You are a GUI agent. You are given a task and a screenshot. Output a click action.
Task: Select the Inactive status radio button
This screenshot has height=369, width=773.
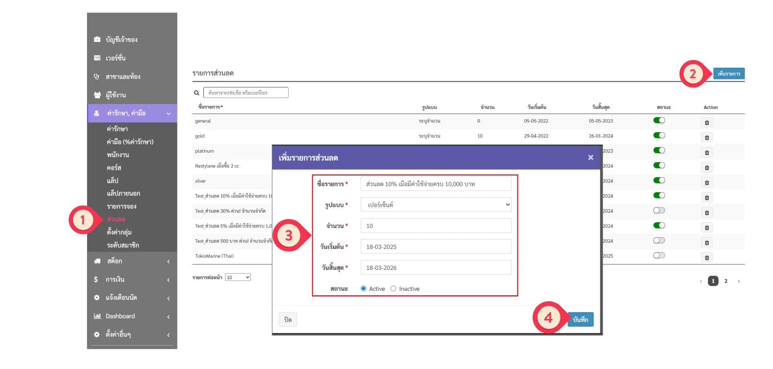tap(393, 289)
